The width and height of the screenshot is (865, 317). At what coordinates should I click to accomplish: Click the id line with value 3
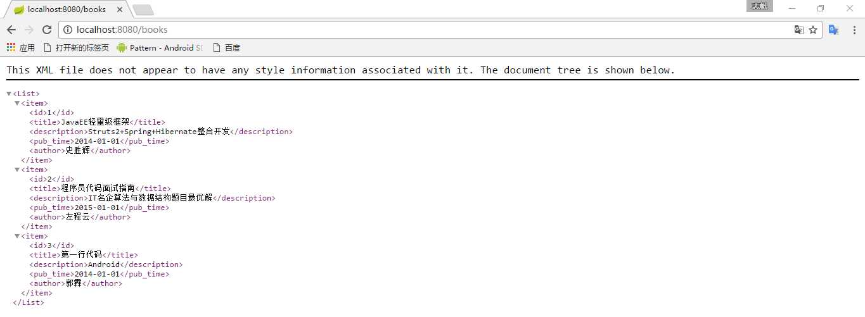pos(52,246)
